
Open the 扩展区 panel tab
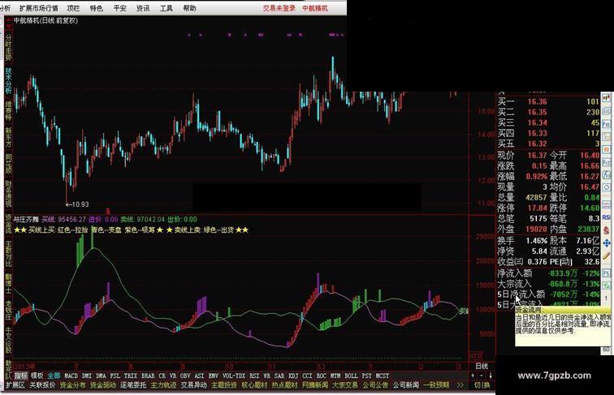(15, 384)
